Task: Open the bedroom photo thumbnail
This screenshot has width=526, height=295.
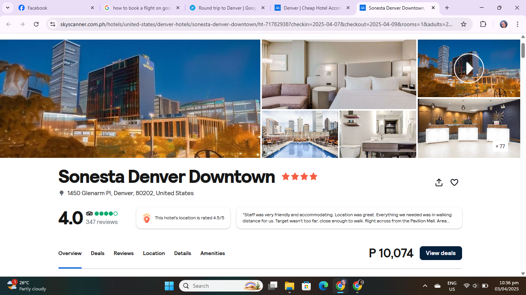Action: pyautogui.click(x=339, y=75)
